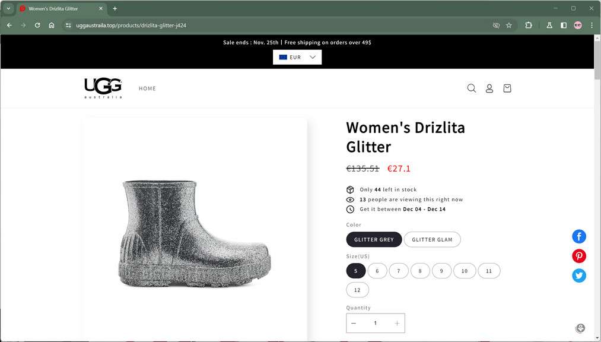
Task: Open browser extensions puzzle icon
Action: tap(529, 26)
